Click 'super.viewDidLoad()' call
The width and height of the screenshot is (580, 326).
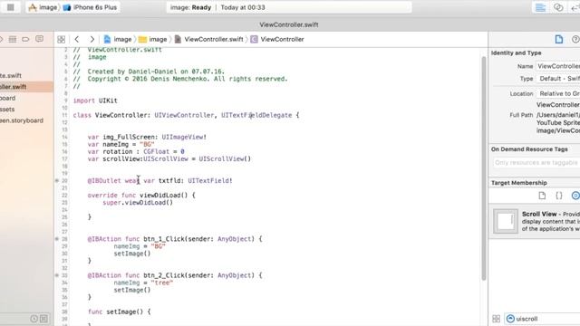pos(138,203)
